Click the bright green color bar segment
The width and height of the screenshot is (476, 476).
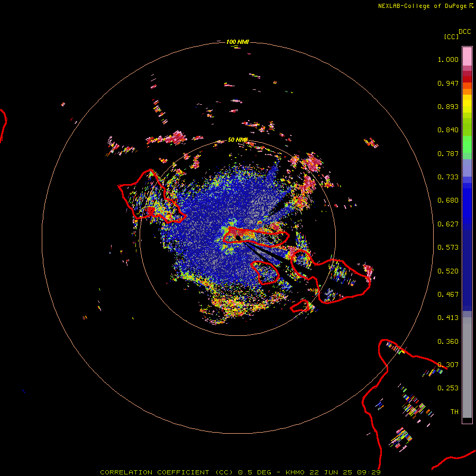point(467,144)
